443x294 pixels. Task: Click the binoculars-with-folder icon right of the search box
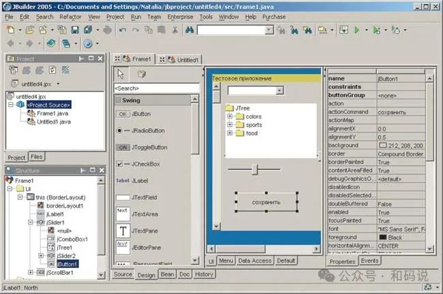pos(307,30)
